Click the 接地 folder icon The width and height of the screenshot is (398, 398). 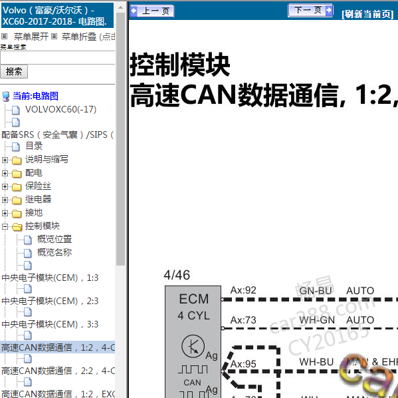coord(17,214)
